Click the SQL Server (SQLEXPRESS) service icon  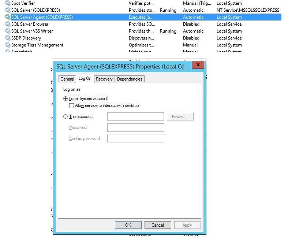[x=8, y=10]
